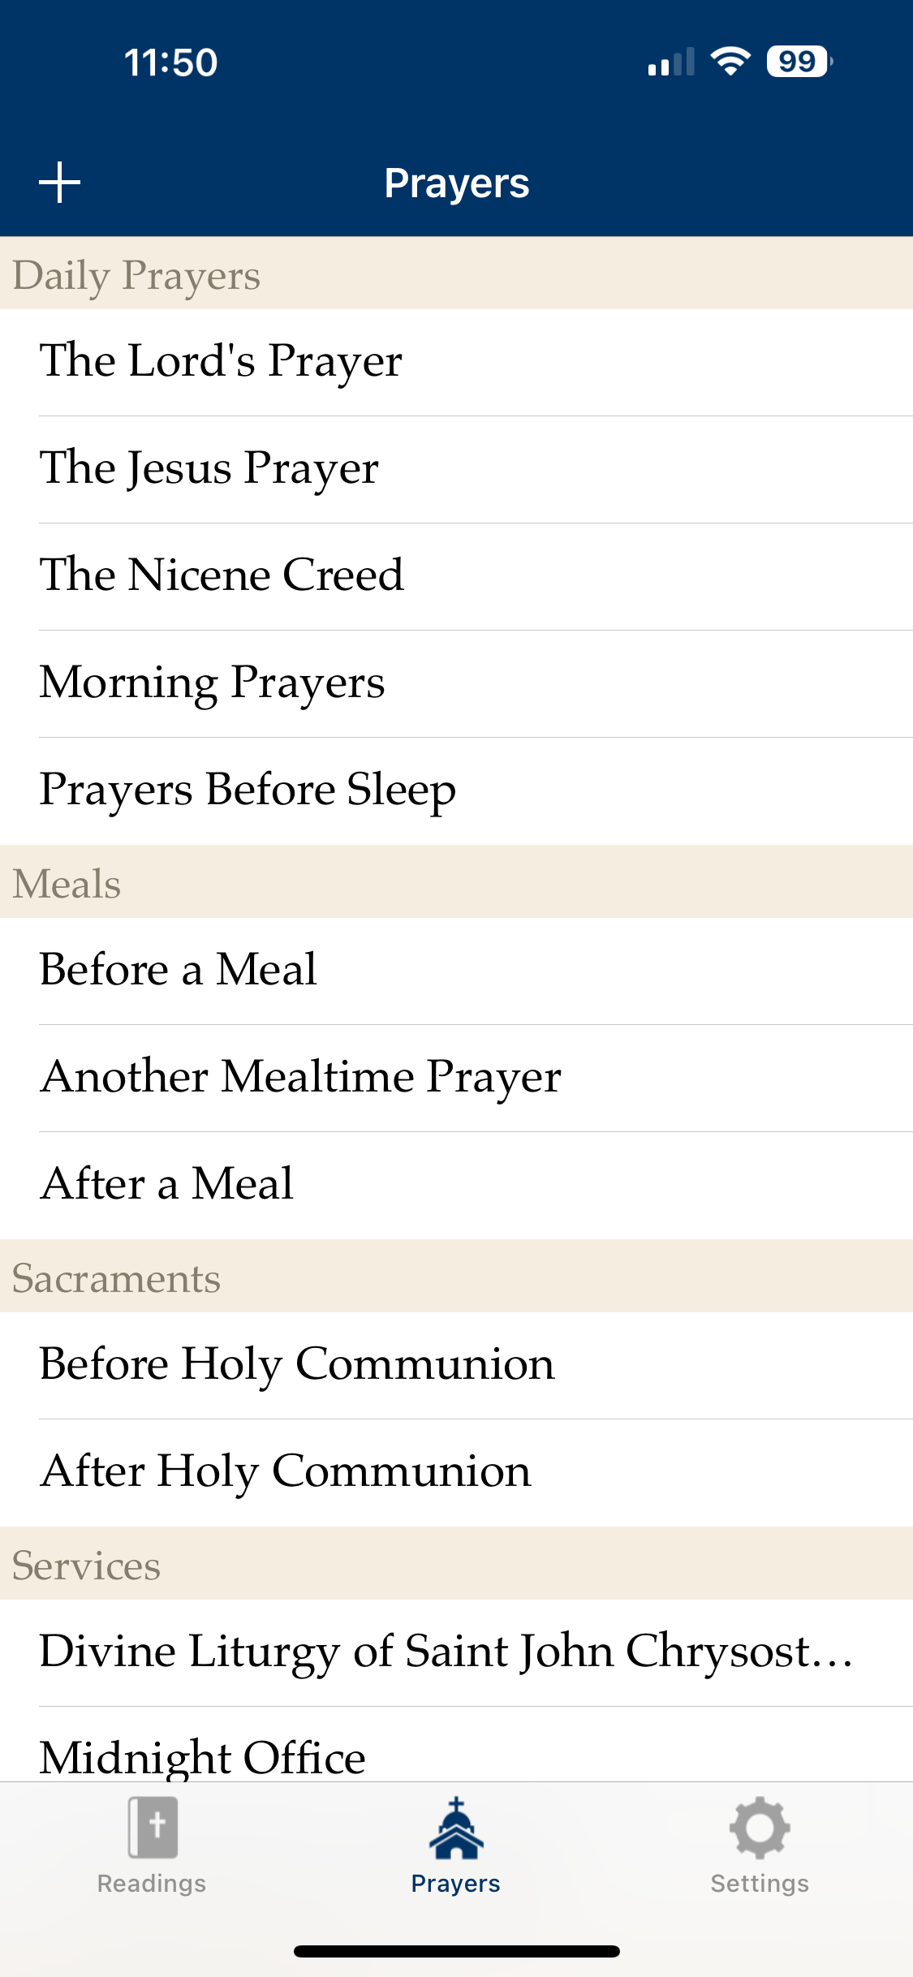Select the Before a Meal prayer
913x1977 pixels.
179,970
